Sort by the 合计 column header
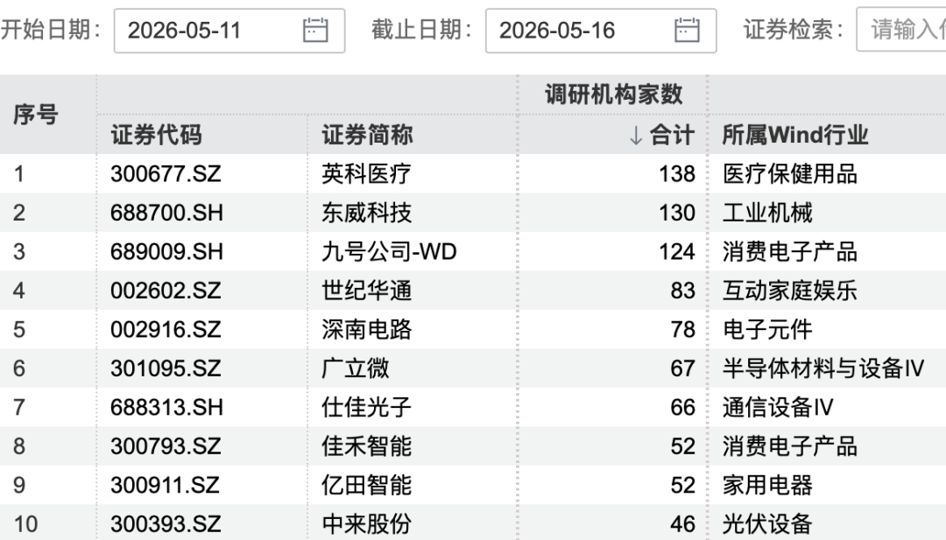This screenshot has height=540, width=946. tap(672, 135)
